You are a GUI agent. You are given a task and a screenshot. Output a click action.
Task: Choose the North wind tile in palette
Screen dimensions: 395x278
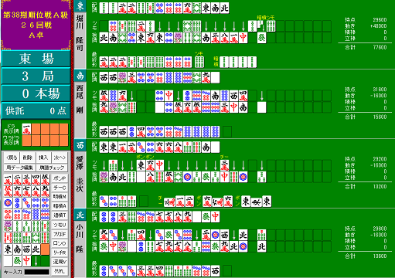point(36,249)
